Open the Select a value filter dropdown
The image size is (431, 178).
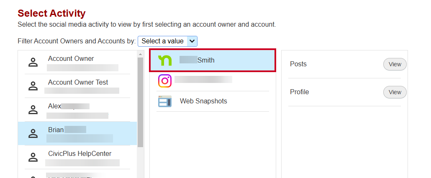pyautogui.click(x=167, y=41)
